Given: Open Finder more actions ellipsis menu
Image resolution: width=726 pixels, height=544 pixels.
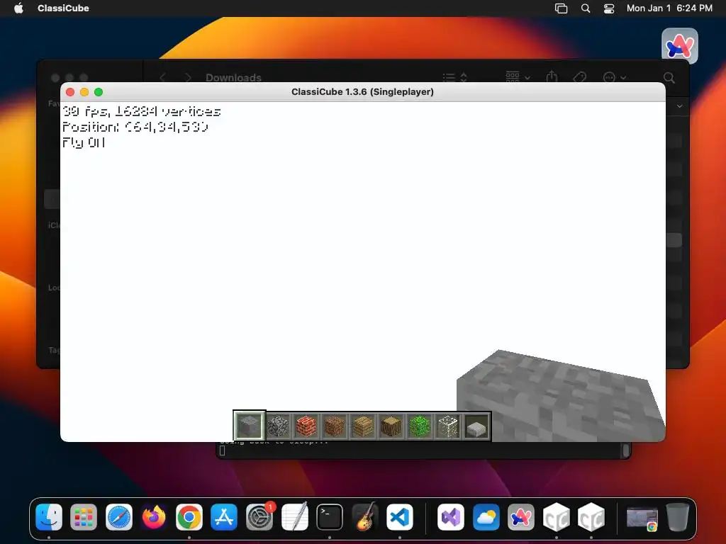Looking at the screenshot, I should pos(615,77).
